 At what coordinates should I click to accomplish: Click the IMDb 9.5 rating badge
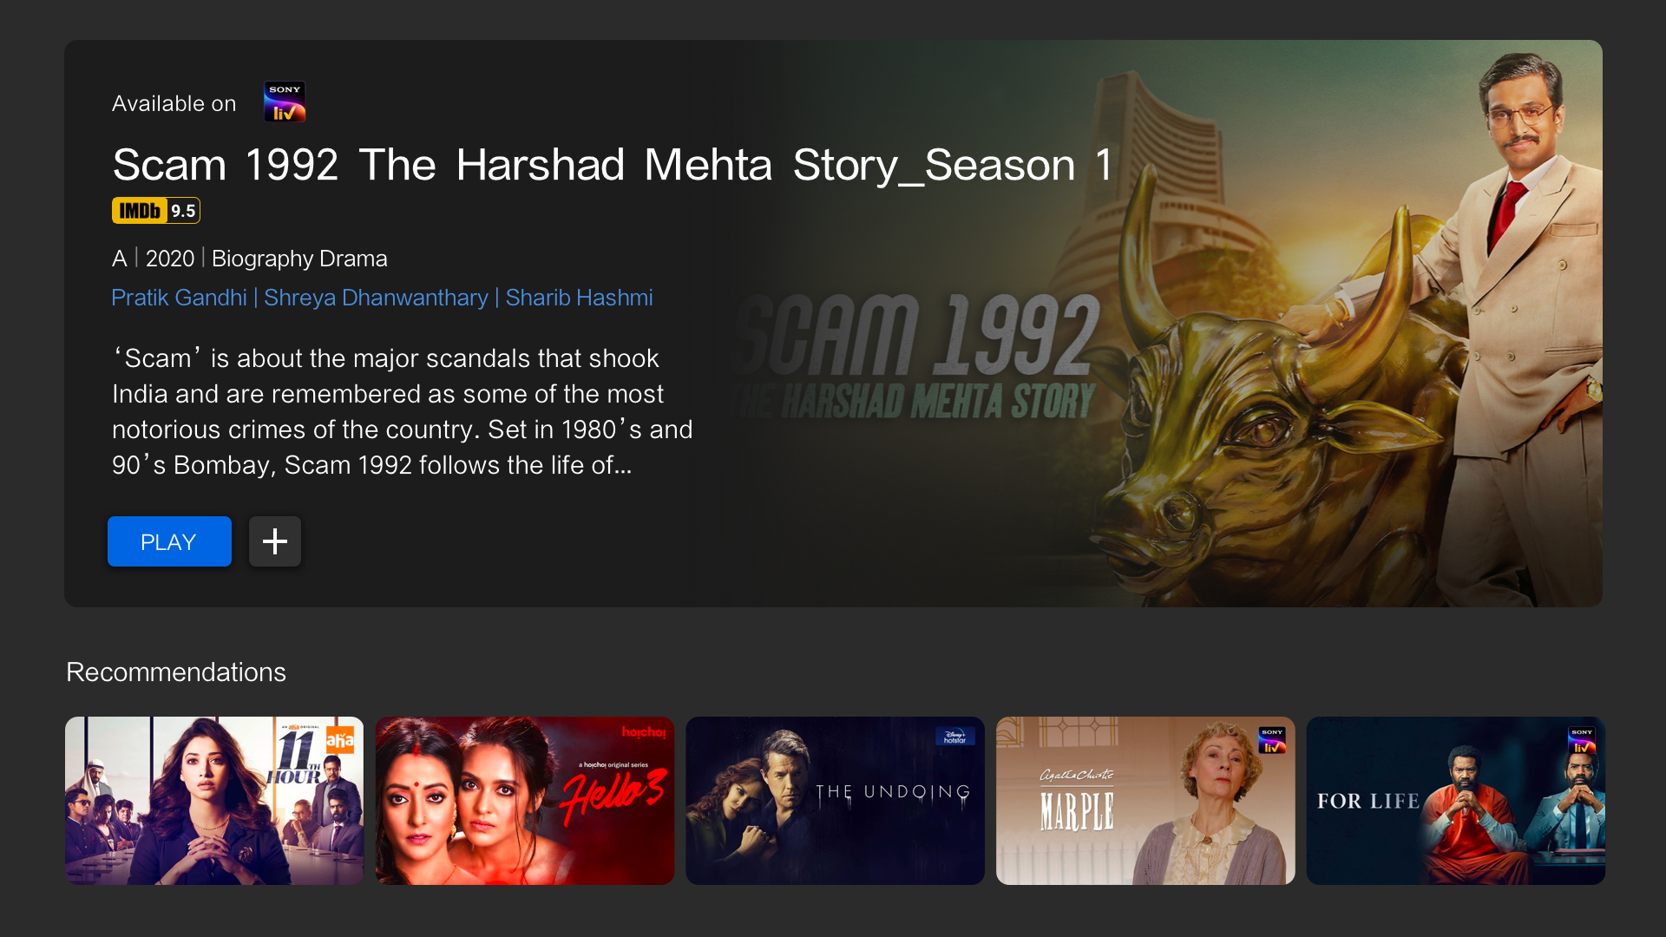pyautogui.click(x=156, y=211)
